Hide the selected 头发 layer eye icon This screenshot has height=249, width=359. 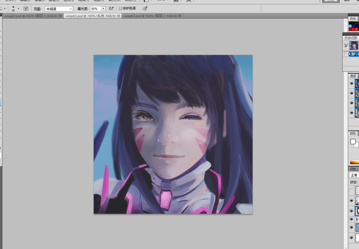click(352, 211)
